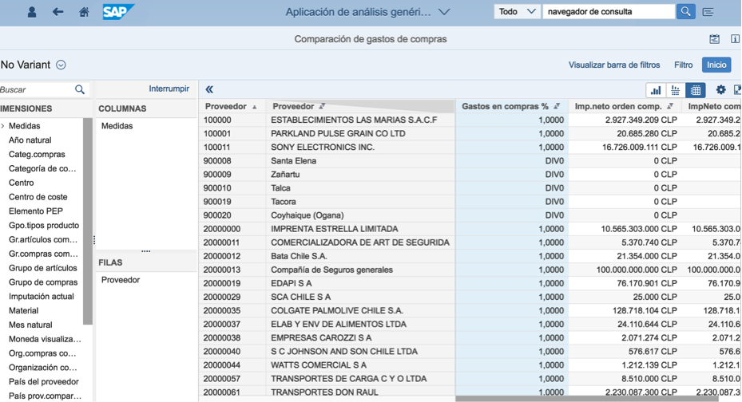The height and width of the screenshot is (402, 742).
Task: Select Año natural dimension
Action: [30, 140]
